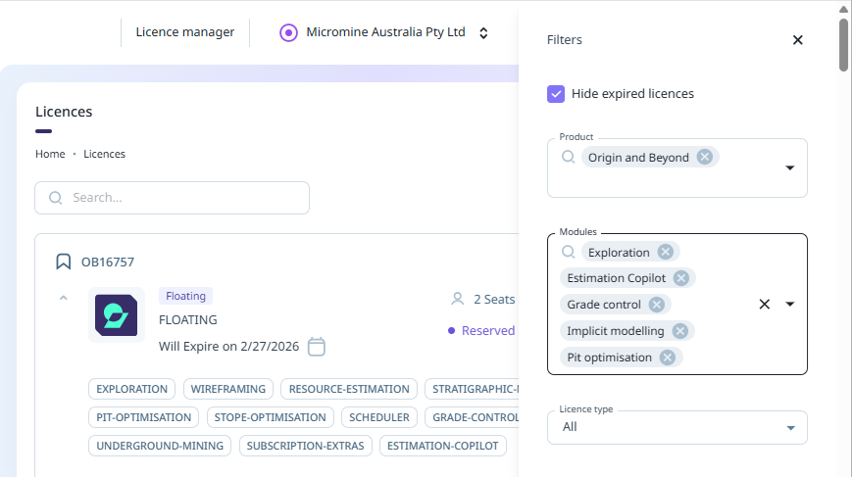Bookmark licence OB16757

tap(64, 262)
